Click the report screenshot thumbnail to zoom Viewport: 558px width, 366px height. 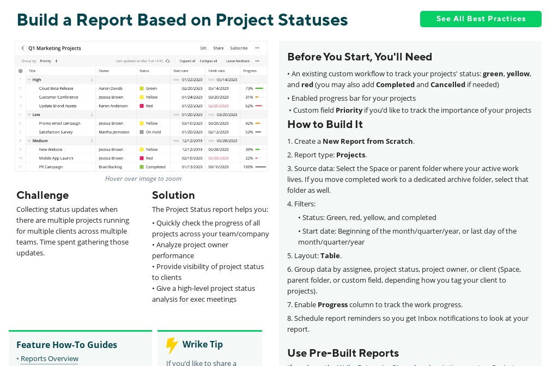141,106
